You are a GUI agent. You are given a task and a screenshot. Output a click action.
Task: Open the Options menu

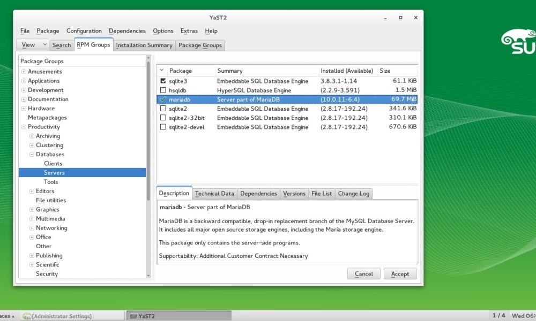coord(163,31)
